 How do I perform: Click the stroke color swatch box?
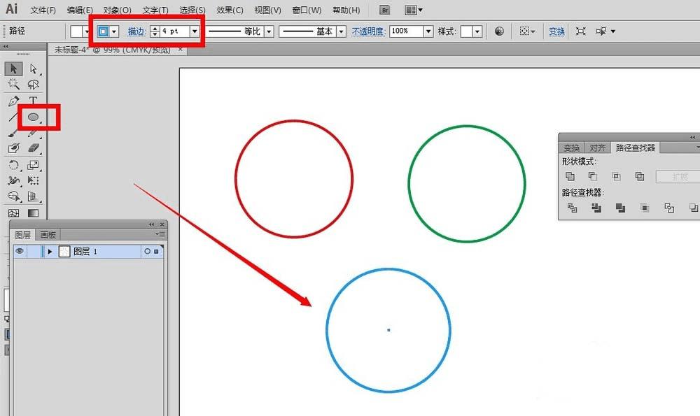[103, 31]
